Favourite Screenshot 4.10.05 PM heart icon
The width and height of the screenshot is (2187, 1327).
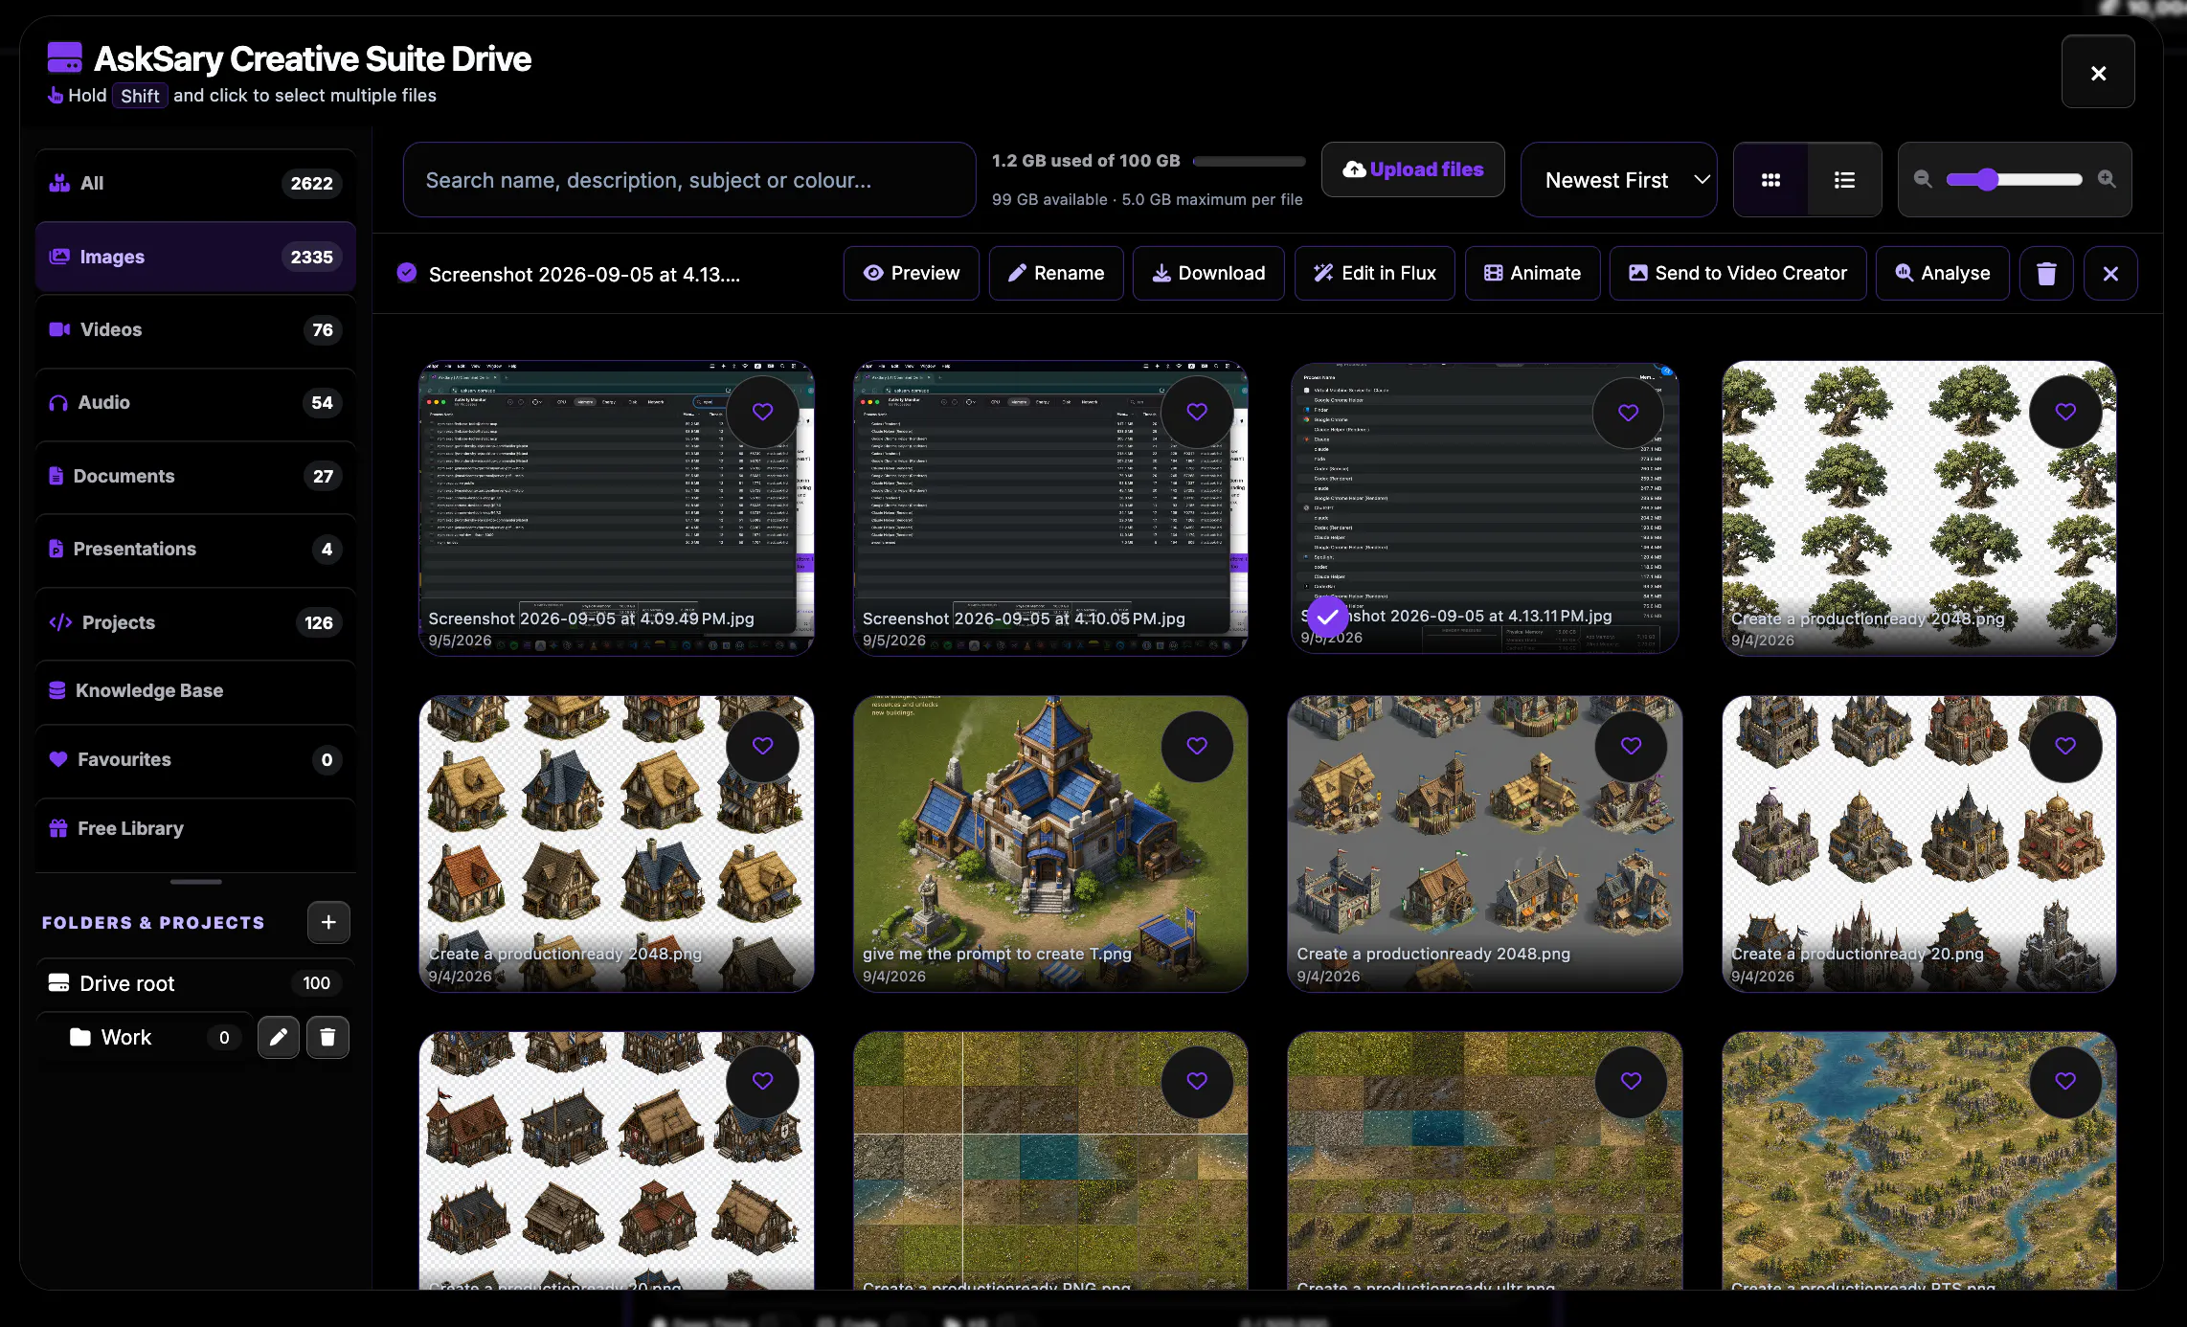tap(1197, 412)
